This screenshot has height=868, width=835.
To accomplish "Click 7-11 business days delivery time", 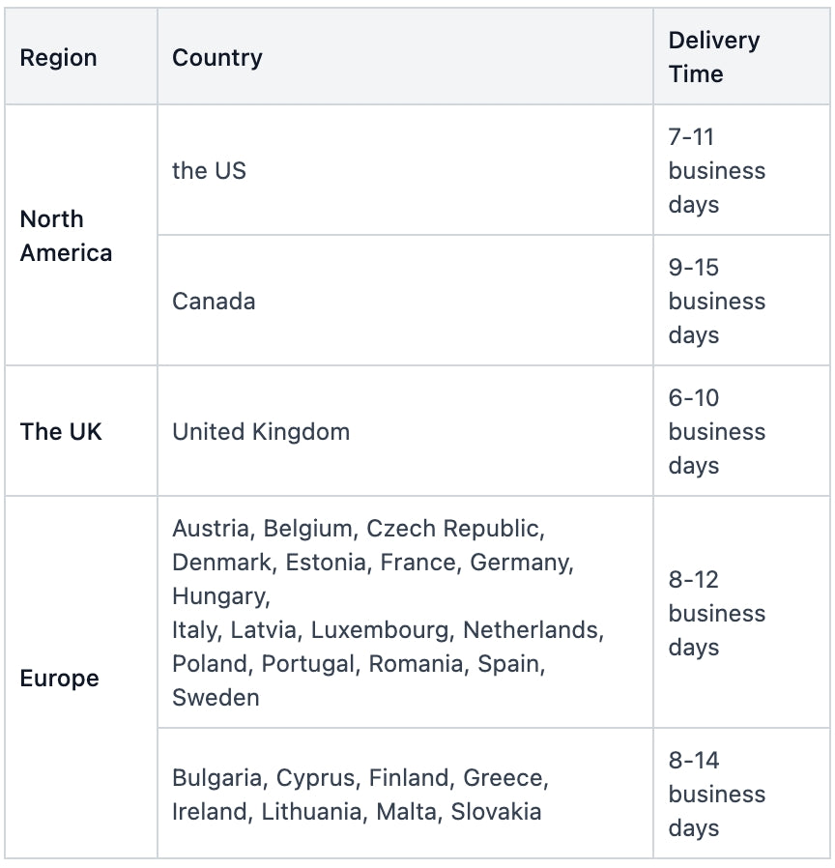I will coord(716,171).
